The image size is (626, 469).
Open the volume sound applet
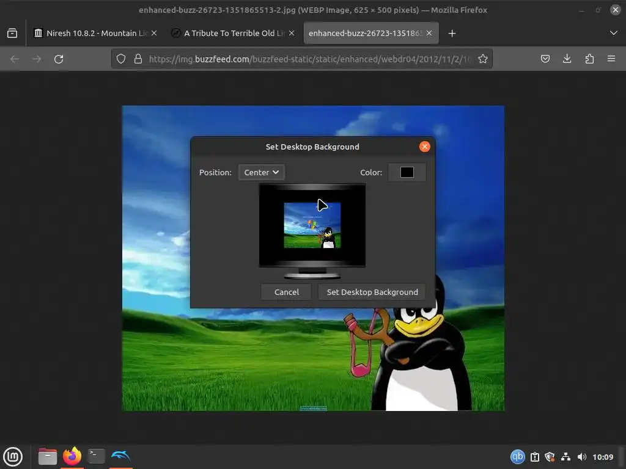click(x=582, y=457)
